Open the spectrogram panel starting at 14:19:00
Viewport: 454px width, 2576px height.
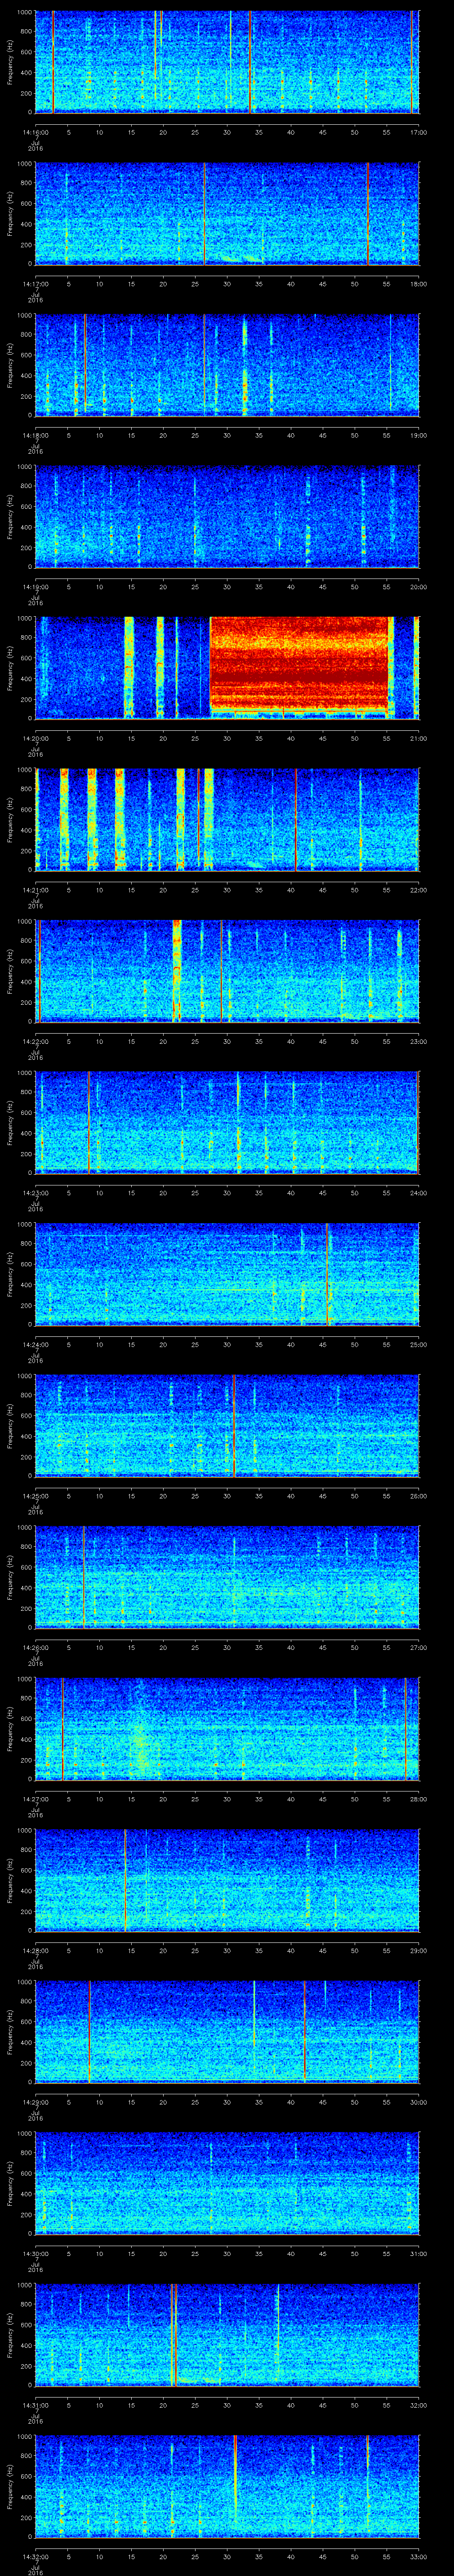tap(227, 517)
